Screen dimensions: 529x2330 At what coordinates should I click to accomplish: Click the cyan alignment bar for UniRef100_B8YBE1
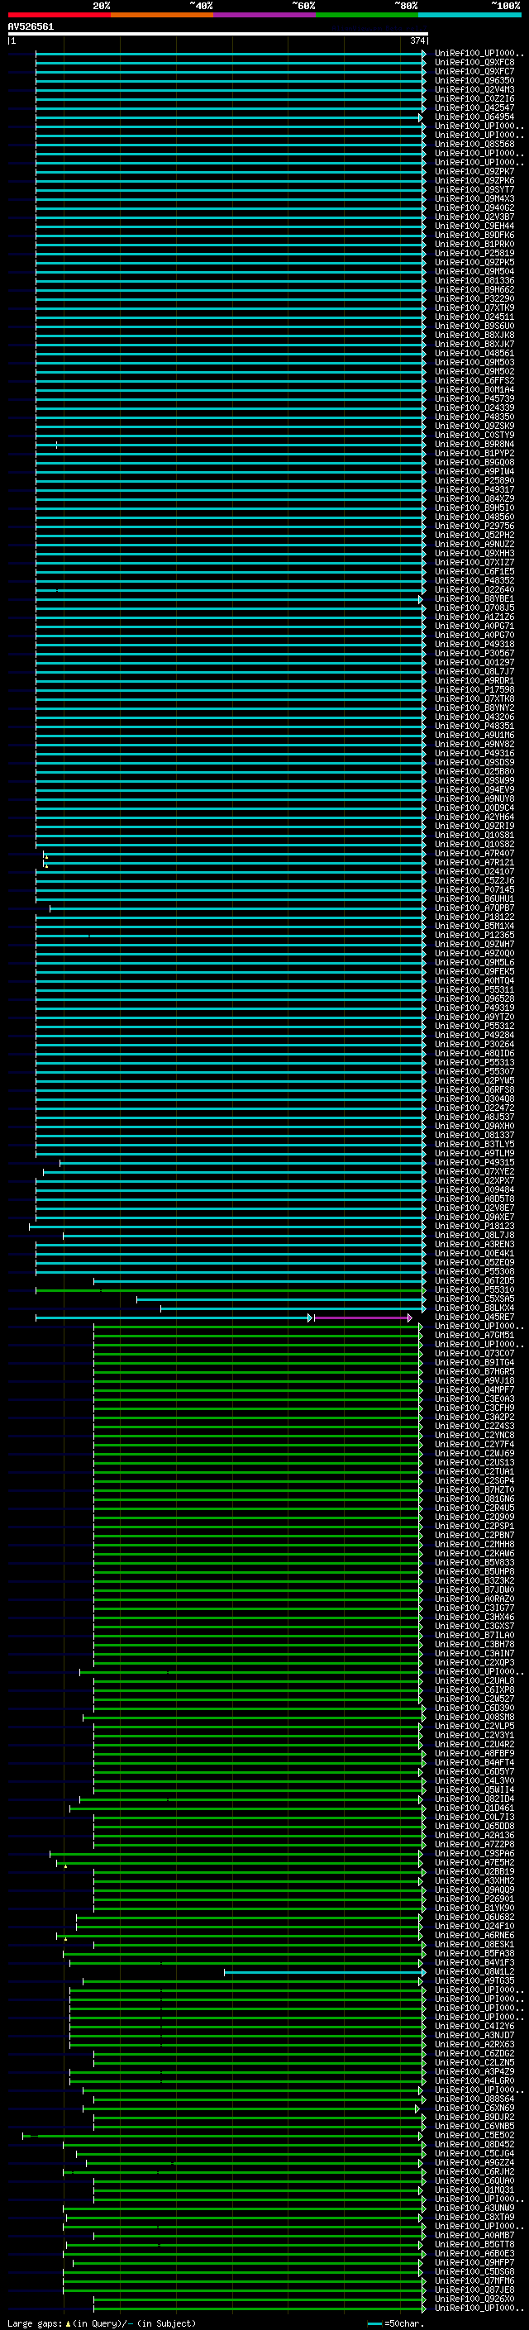pyautogui.click(x=229, y=598)
